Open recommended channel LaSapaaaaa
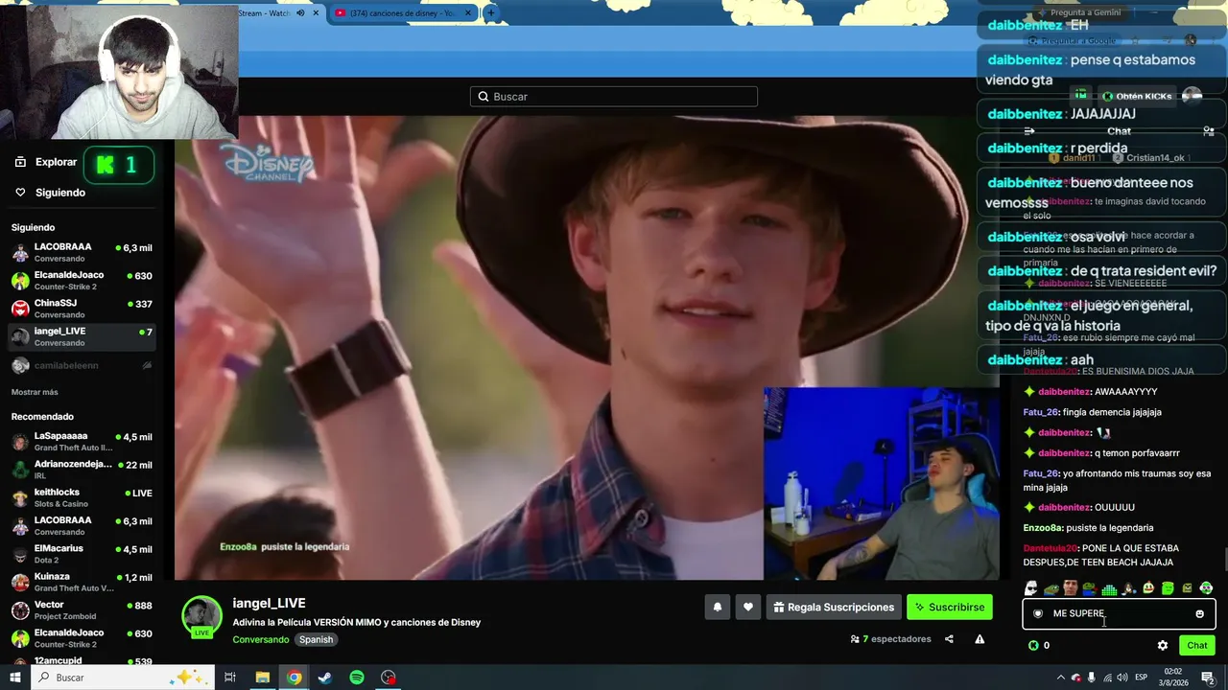Screen dimensions: 1228x690 [x=82, y=442]
